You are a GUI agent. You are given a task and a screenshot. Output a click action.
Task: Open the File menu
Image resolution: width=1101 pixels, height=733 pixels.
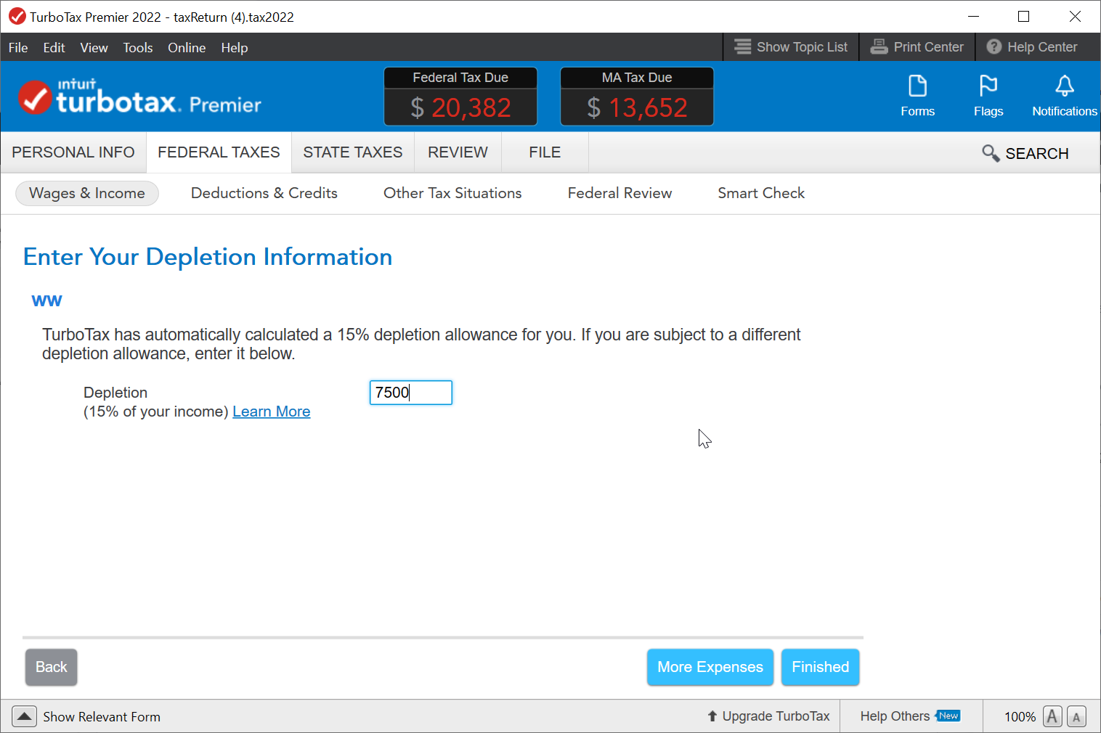(18, 47)
